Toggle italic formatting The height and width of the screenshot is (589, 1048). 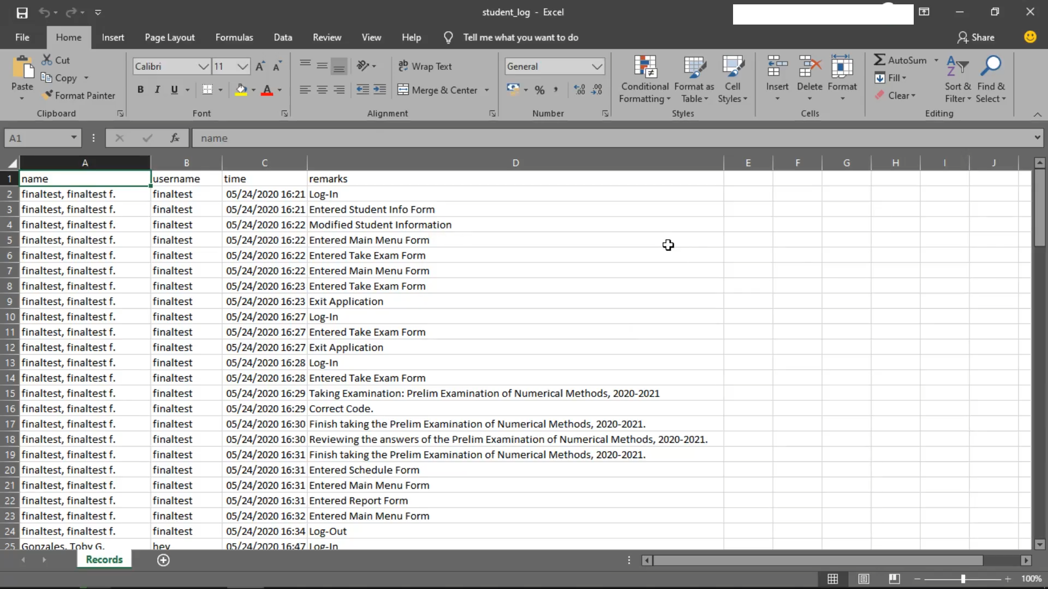point(158,89)
